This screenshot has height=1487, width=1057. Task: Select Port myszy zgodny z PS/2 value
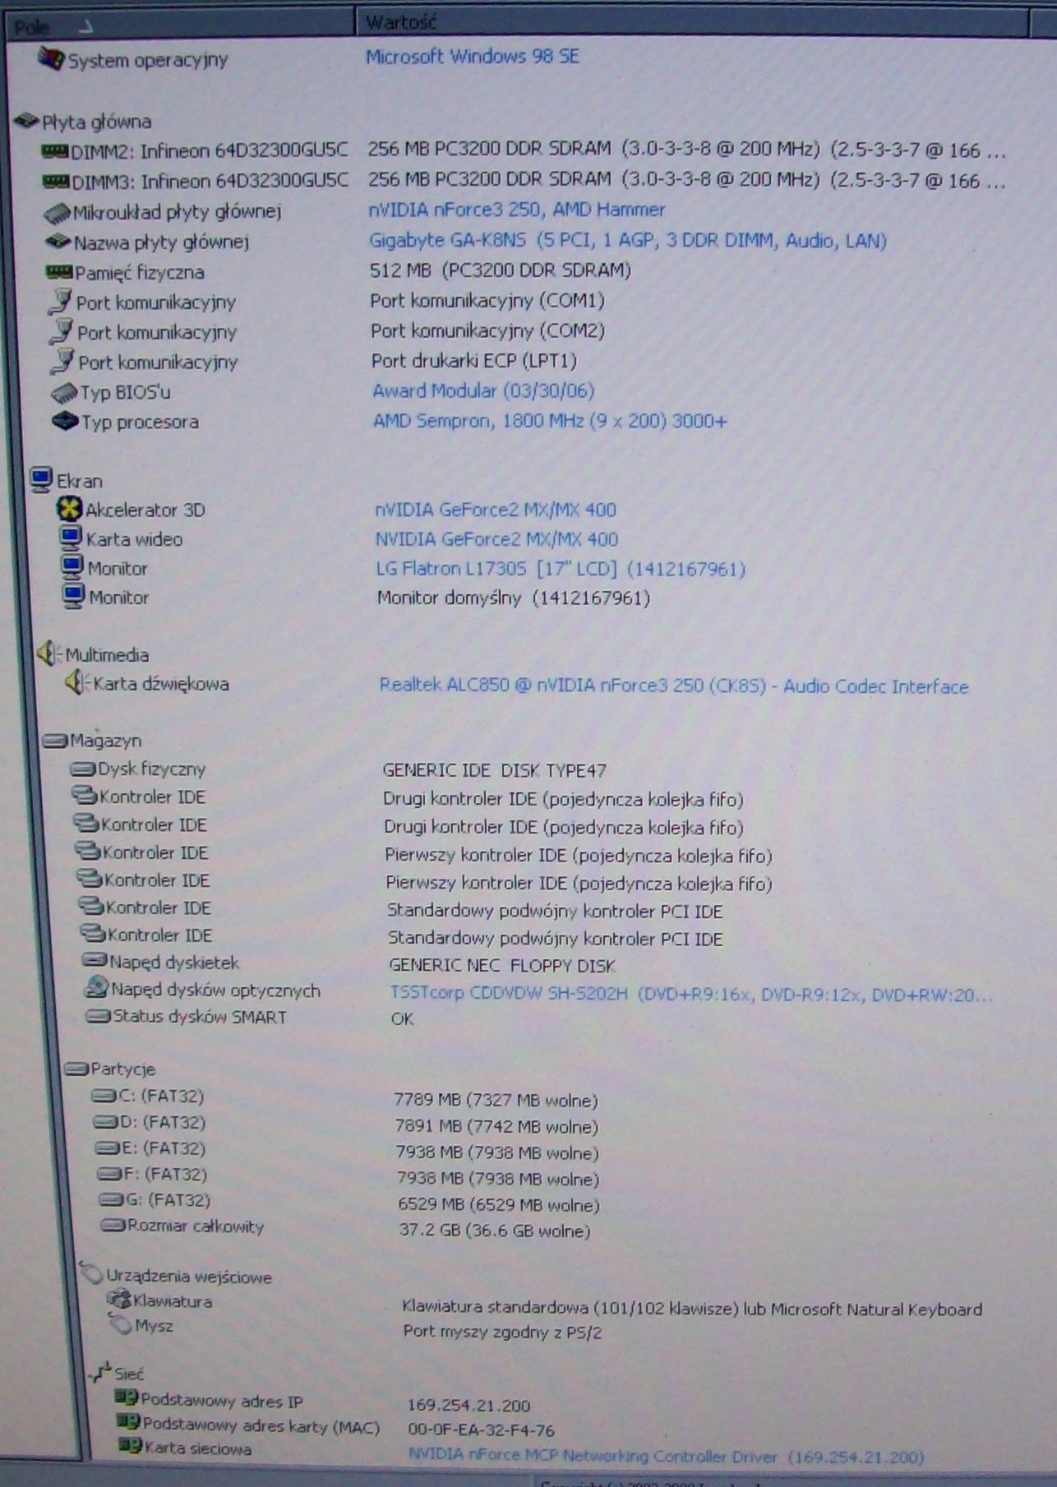pos(502,1332)
